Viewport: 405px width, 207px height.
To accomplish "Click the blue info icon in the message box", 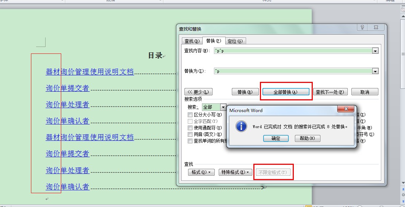I will tap(241, 126).
